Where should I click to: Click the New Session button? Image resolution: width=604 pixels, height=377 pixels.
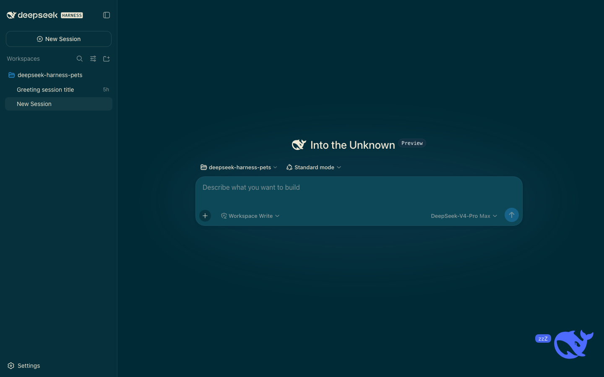59,39
